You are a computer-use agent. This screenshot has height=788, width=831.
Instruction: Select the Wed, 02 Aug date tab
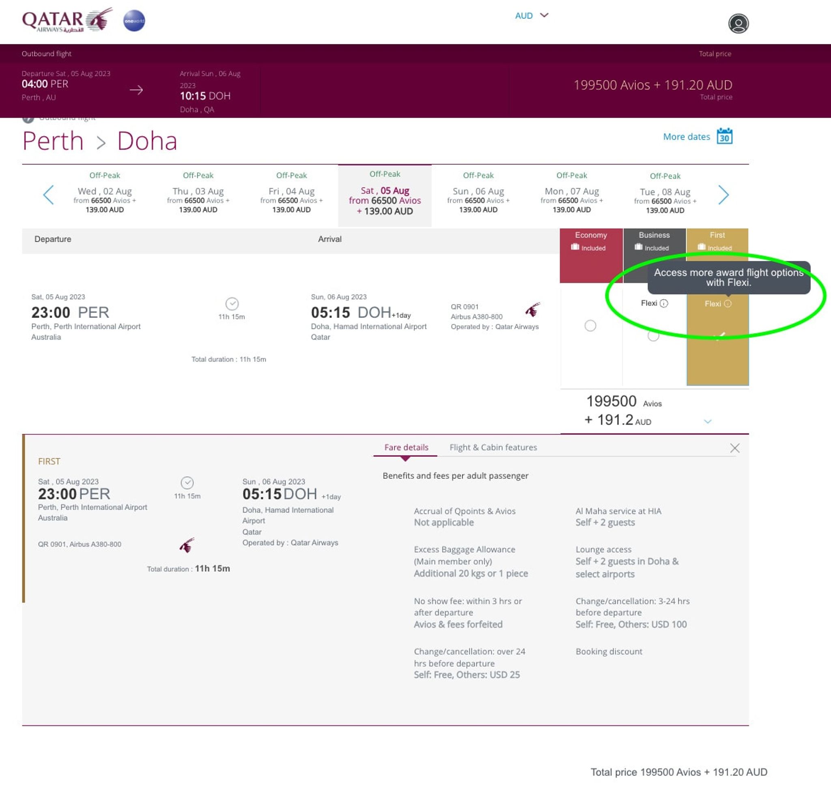pyautogui.click(x=105, y=194)
